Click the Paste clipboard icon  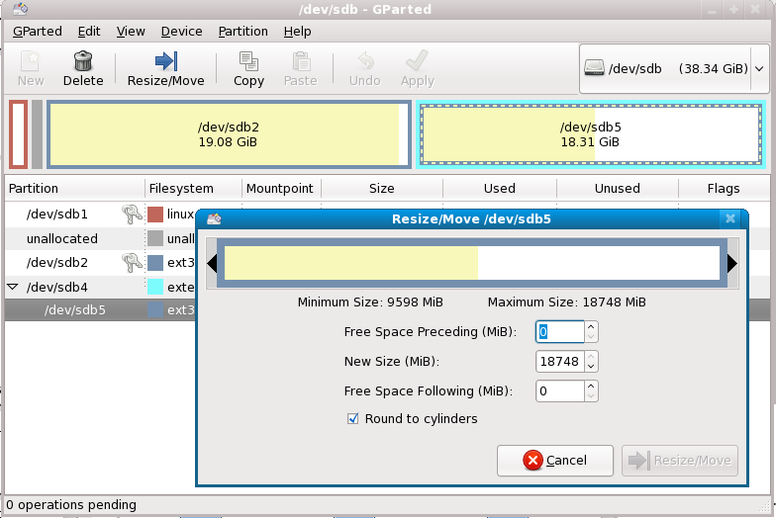click(x=301, y=61)
